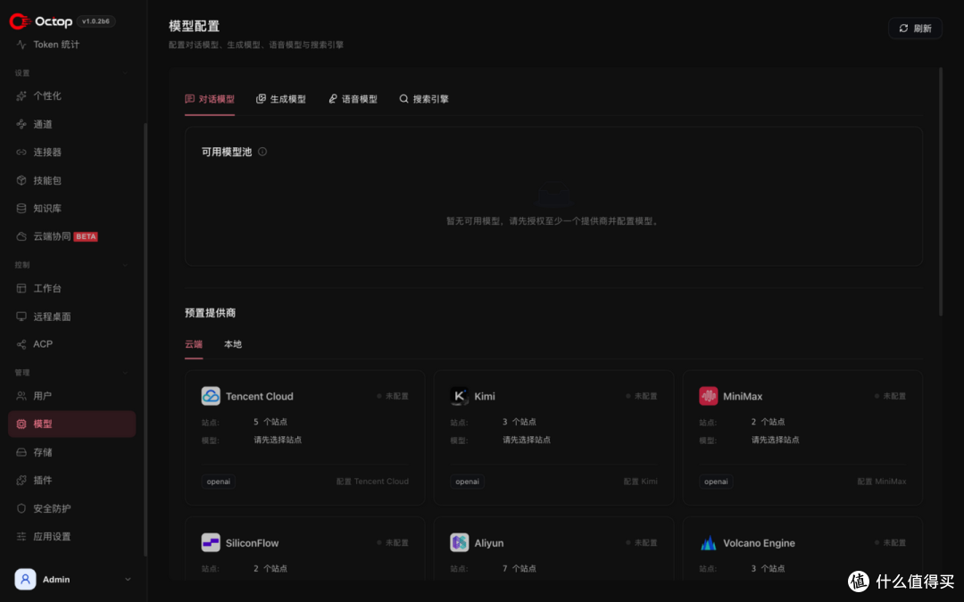Click the 远程桌面 monitor icon
The image size is (964, 602).
[x=21, y=317]
